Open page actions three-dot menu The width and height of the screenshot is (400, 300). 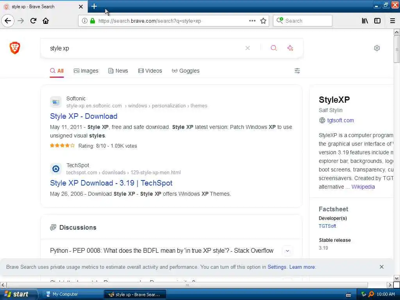[x=252, y=21]
